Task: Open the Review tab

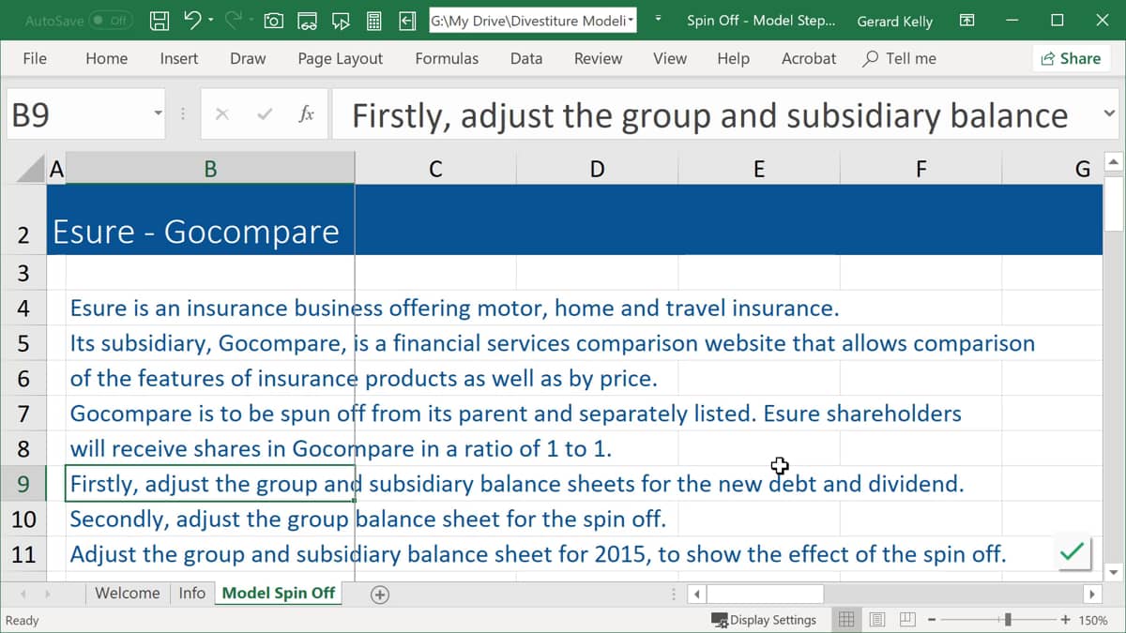Action: coord(598,58)
